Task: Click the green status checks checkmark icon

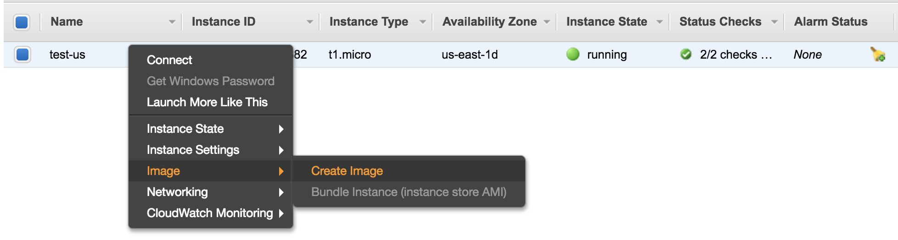Action: pyautogui.click(x=686, y=54)
